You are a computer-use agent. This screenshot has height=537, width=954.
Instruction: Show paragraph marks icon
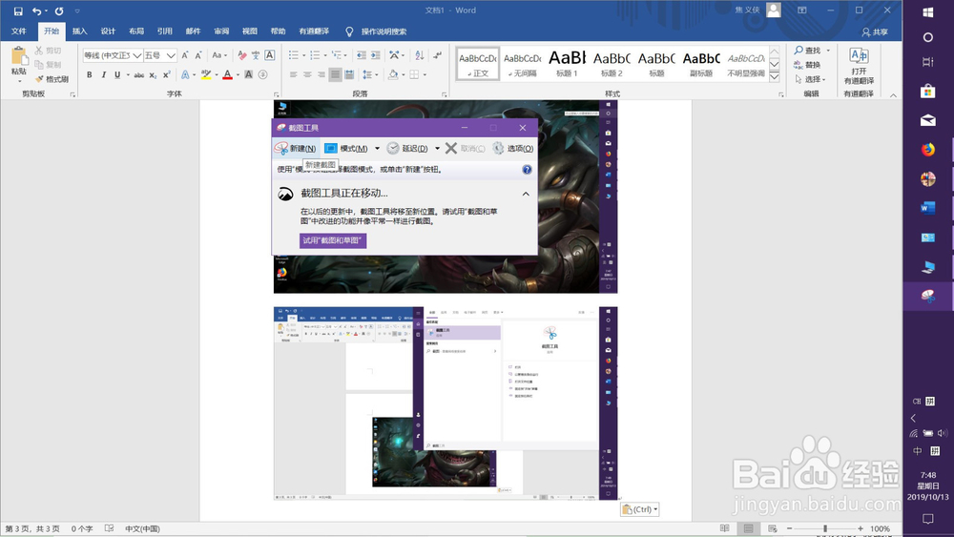pos(438,55)
